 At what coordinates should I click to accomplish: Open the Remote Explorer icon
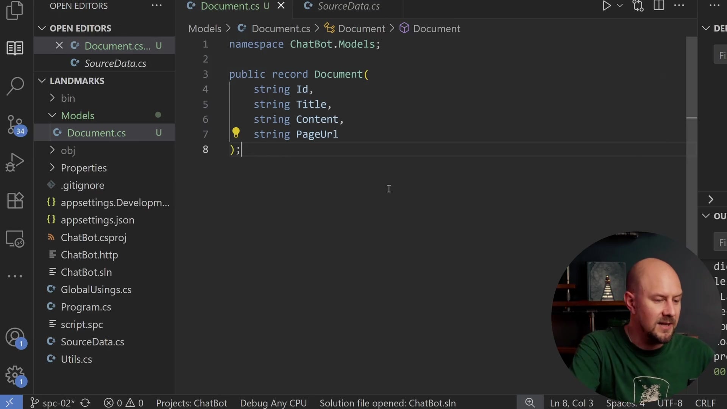[15, 239]
